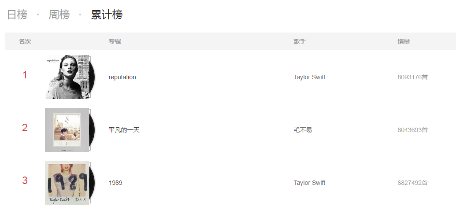
Task: Switch to the 日榜 daily chart tab
Action: click(x=17, y=15)
